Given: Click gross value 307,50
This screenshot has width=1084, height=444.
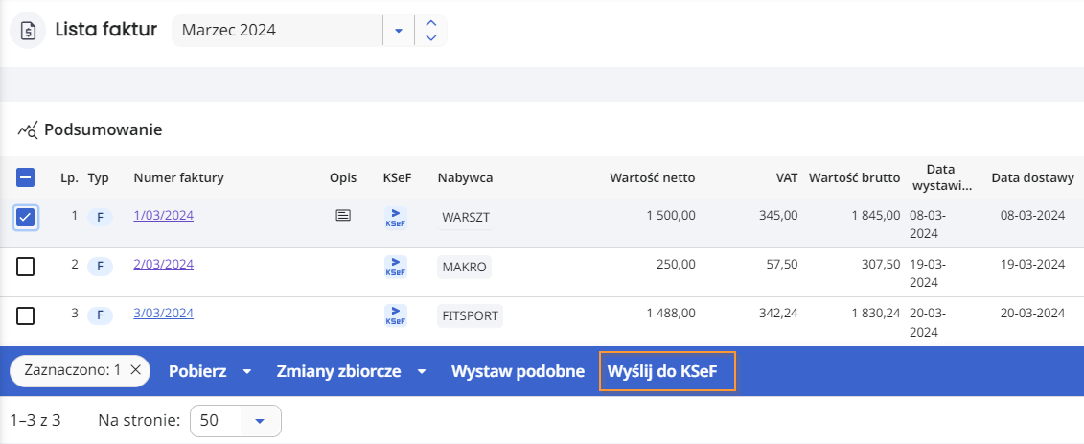Looking at the screenshot, I should pyautogui.click(x=879, y=264).
